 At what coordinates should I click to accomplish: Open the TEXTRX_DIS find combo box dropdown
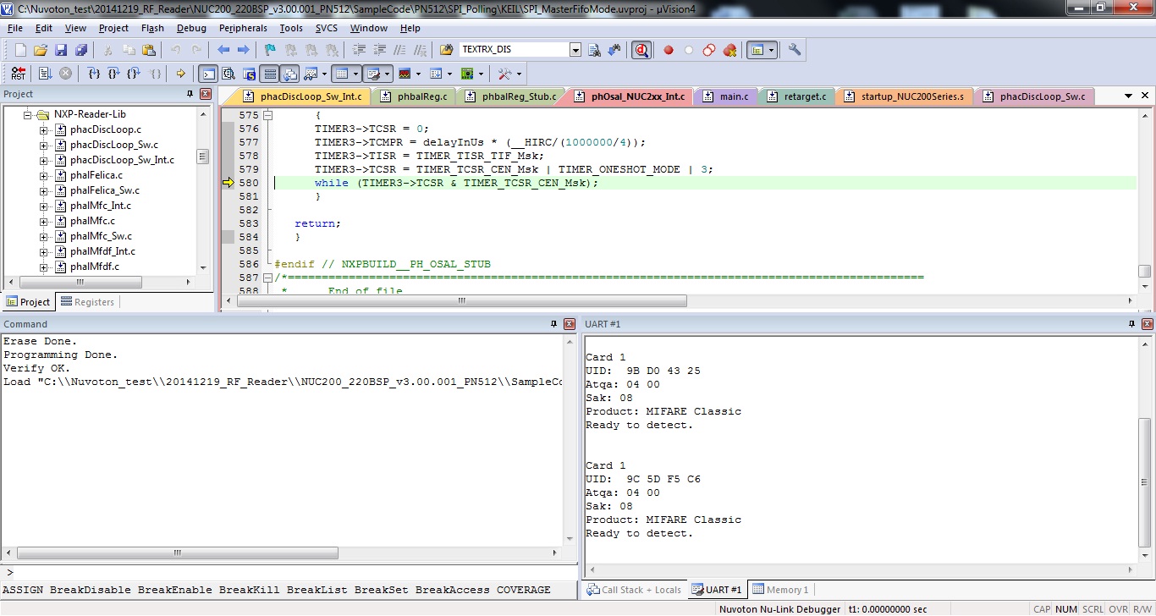(x=575, y=50)
